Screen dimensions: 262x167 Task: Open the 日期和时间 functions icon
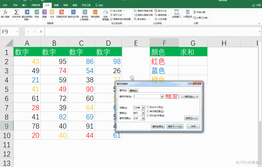pos(62,12)
